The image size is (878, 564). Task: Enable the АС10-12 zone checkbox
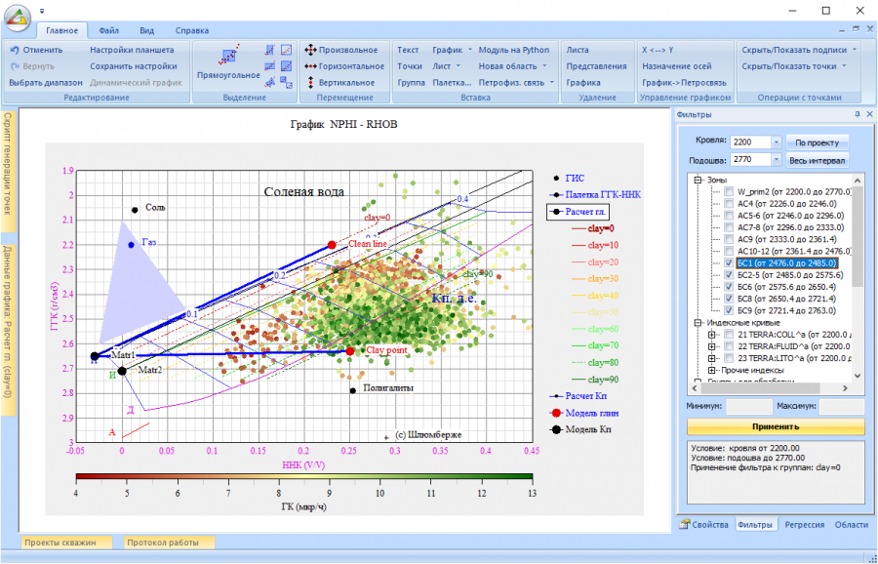click(x=729, y=251)
